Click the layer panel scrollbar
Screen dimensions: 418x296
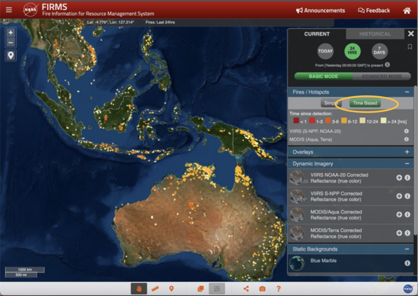click(x=415, y=160)
